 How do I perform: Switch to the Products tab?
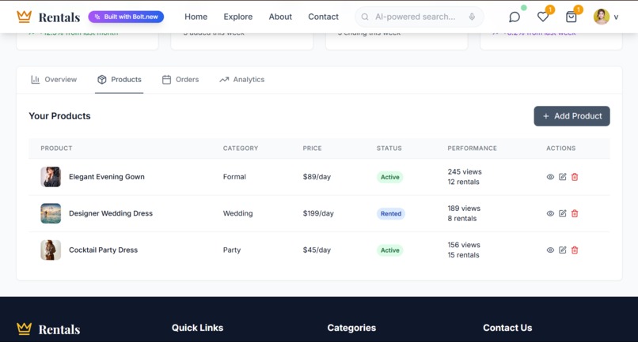120,80
